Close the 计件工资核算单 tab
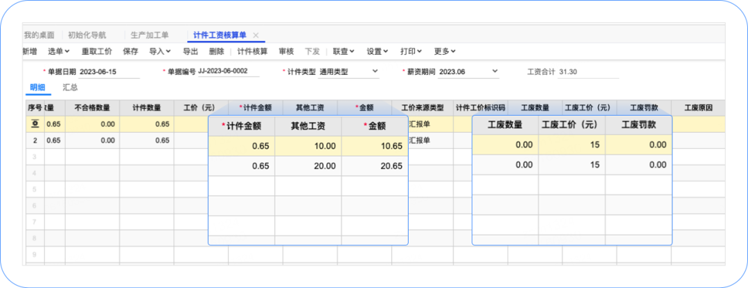The width and height of the screenshot is (748, 288). (256, 35)
